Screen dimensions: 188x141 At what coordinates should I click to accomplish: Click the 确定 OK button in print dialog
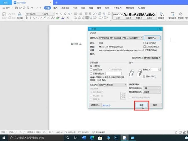[x=141, y=105]
